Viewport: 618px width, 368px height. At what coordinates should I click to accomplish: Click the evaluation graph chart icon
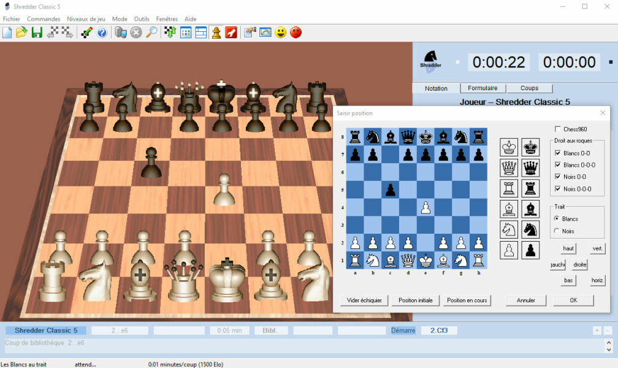tap(265, 33)
